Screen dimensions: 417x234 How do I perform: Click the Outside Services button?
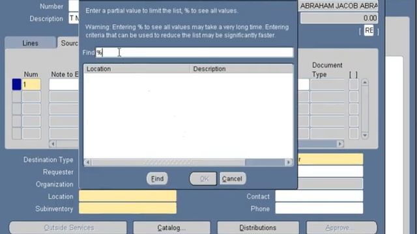[x=68, y=227]
